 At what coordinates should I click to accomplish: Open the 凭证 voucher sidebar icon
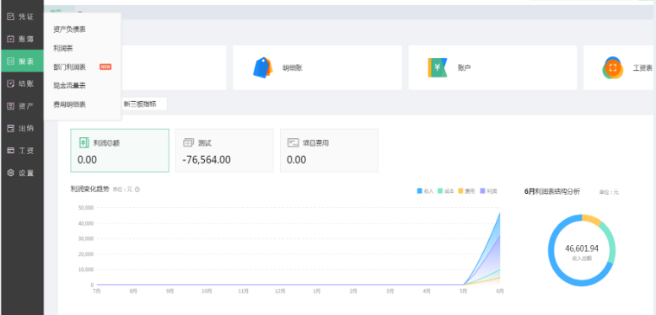click(11, 17)
